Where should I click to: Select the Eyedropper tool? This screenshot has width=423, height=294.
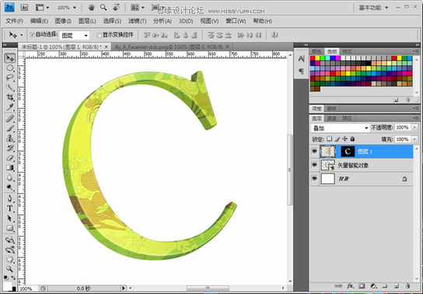10,107
